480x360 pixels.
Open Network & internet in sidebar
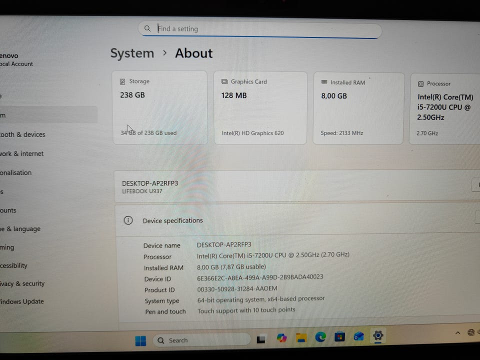21,153
